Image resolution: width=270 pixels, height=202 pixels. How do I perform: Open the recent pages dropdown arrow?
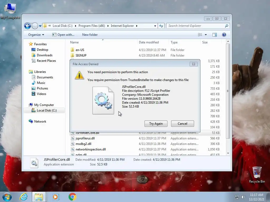point(40,26)
